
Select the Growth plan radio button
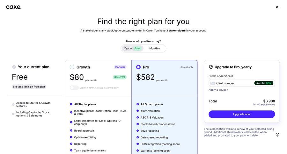(72, 67)
